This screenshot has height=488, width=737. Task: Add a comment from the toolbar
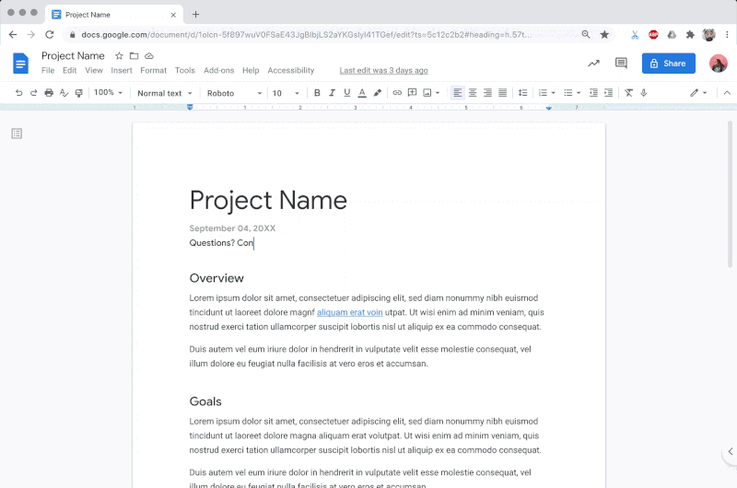412,93
